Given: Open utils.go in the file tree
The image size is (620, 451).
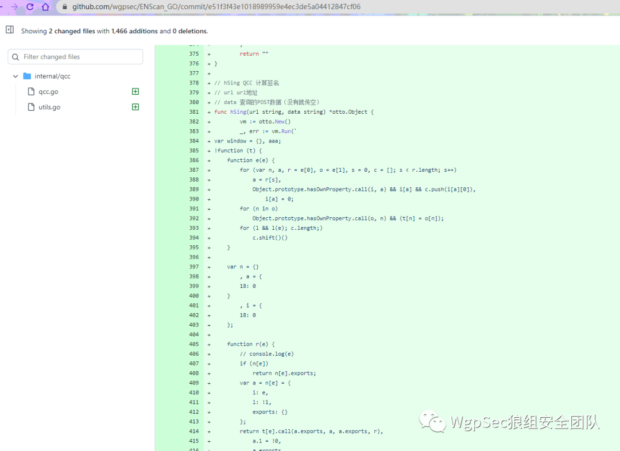Looking at the screenshot, I should (x=49, y=107).
